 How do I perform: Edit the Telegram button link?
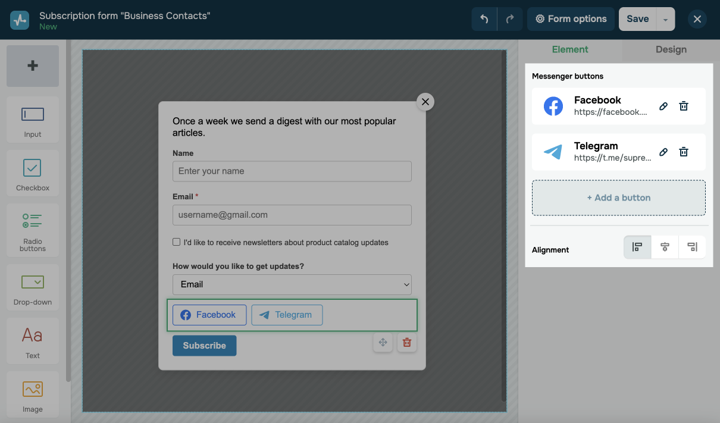click(663, 152)
